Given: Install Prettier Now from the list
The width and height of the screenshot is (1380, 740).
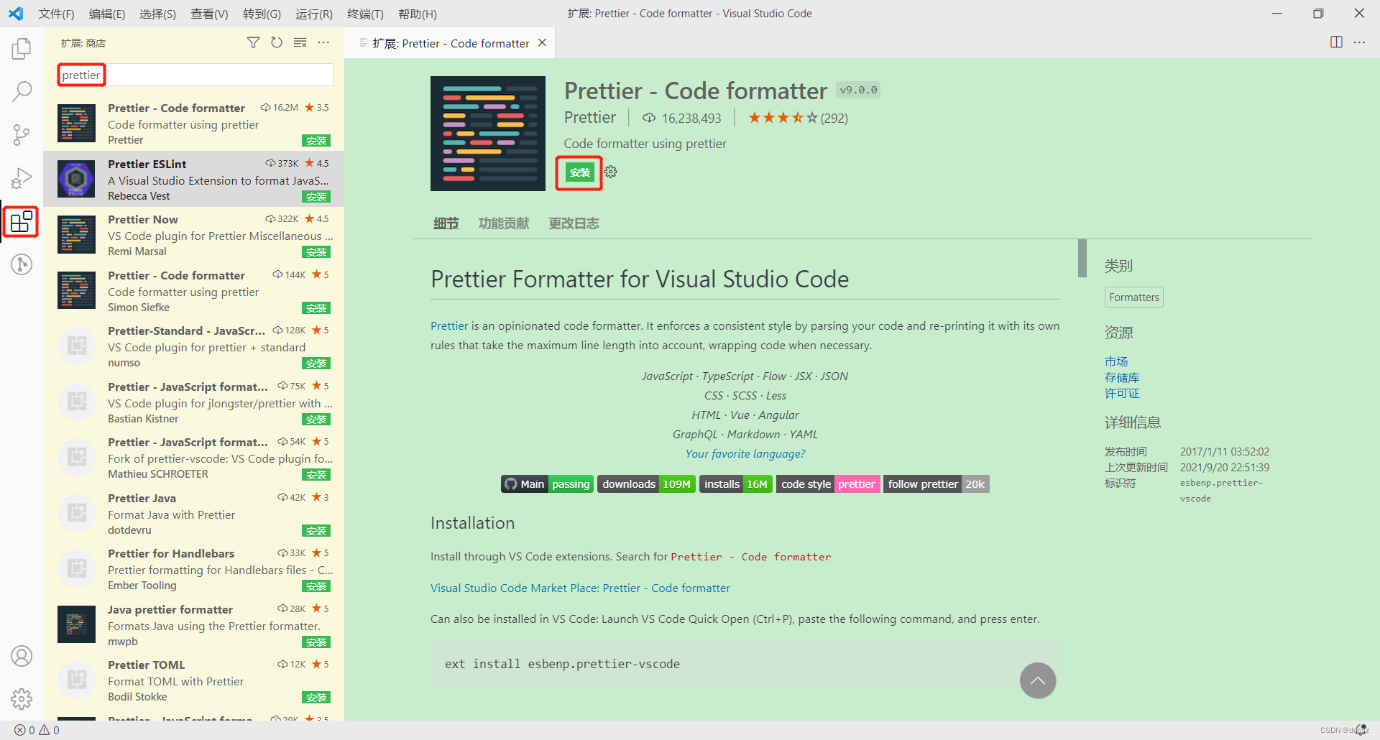Looking at the screenshot, I should (x=316, y=252).
